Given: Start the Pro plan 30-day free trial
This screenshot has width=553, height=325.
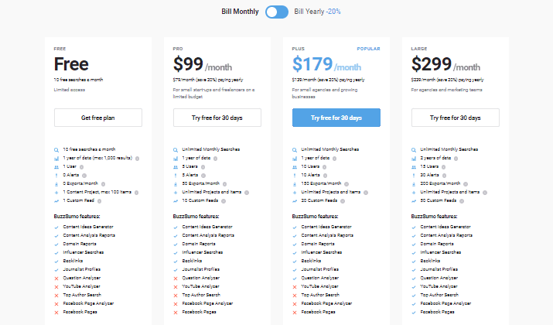Looking at the screenshot, I should (x=217, y=118).
